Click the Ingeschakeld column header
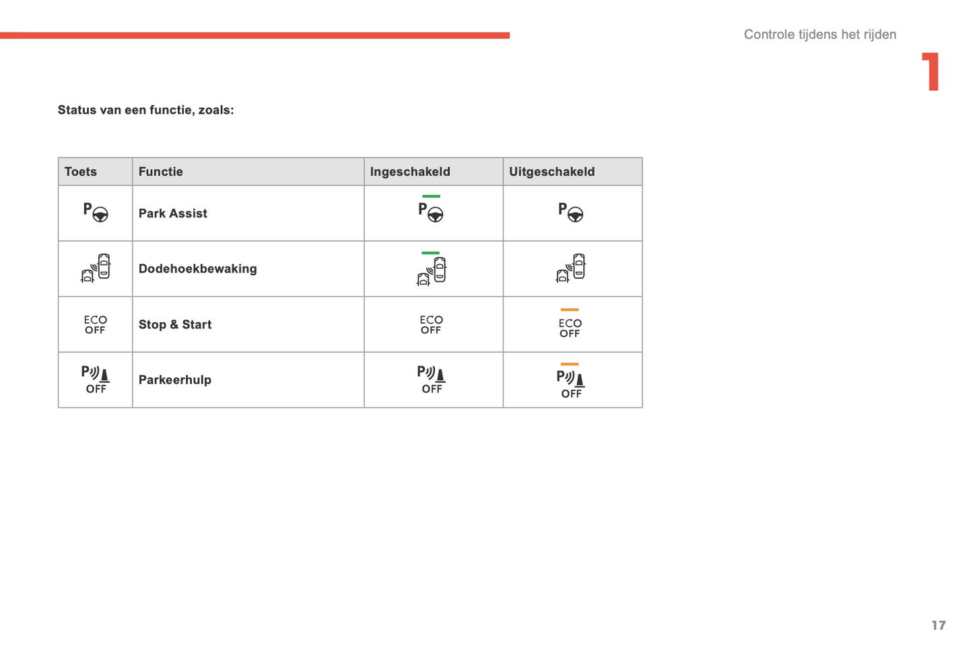This screenshot has width=973, height=648. click(410, 172)
